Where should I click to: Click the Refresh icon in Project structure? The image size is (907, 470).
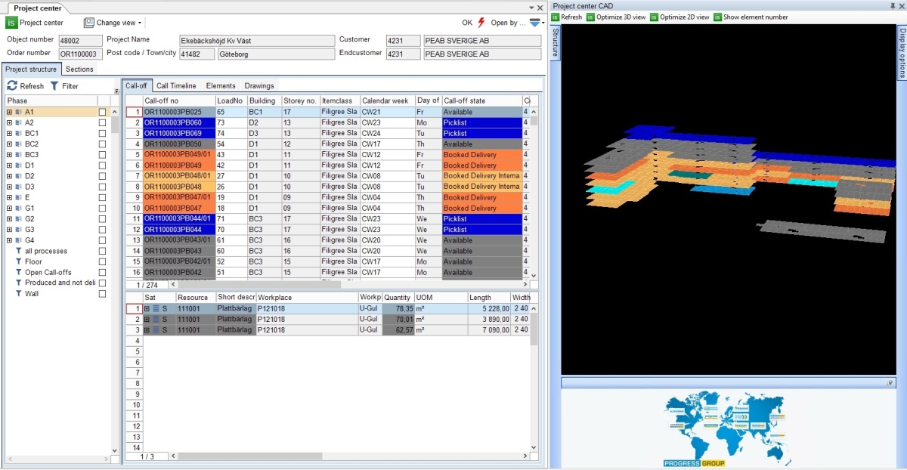pos(11,86)
